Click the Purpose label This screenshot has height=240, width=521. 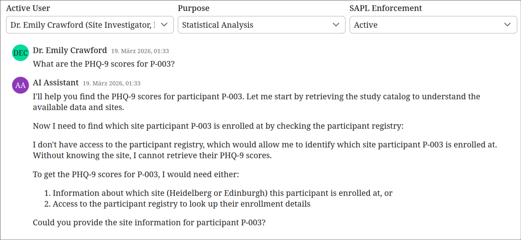(193, 8)
